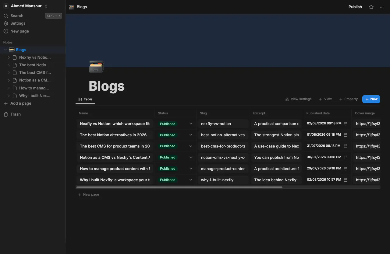
Task: Open Status dropdown for manage-product-content row
Action: pyautogui.click(x=191, y=169)
